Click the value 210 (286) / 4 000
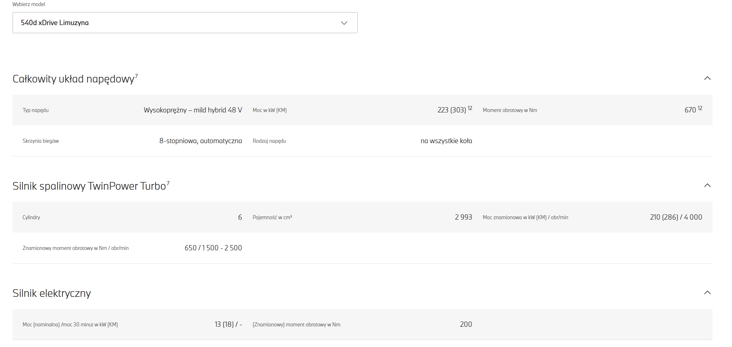This screenshot has height=347, width=732. click(x=676, y=217)
